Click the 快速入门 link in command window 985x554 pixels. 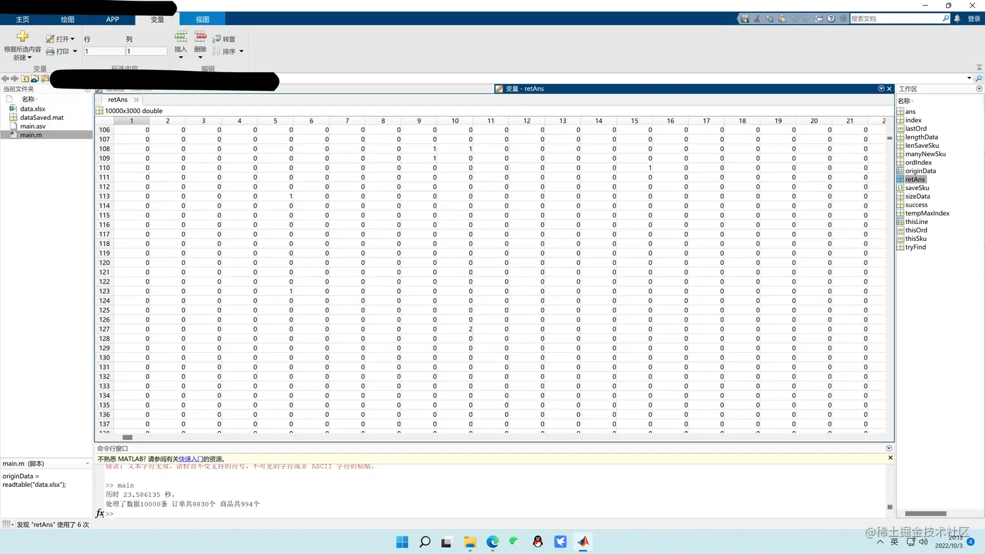tap(191, 459)
